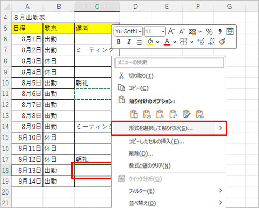259x208 pixels.
Task: Expand the フィルター submenu arrow
Action: point(220,190)
